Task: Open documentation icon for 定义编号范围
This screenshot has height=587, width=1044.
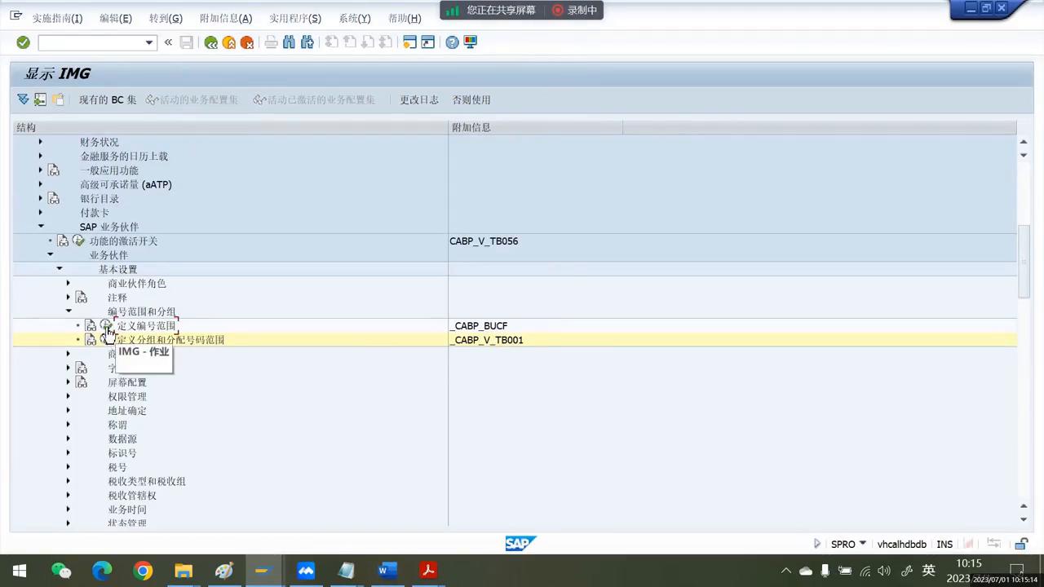Action: [x=91, y=326]
